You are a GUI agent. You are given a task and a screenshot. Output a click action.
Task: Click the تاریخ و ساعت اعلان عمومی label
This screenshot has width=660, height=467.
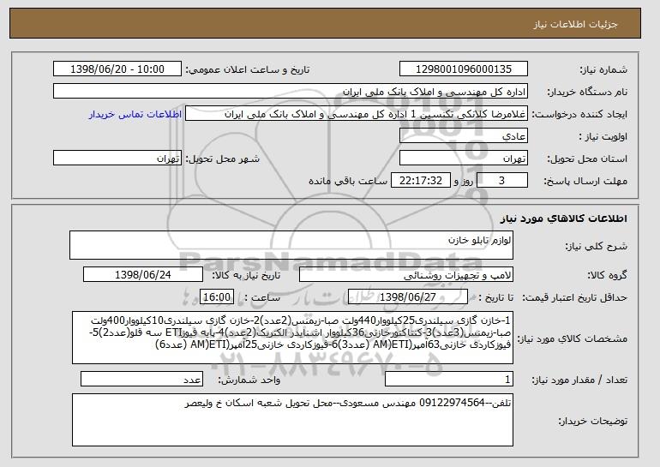click(x=248, y=69)
